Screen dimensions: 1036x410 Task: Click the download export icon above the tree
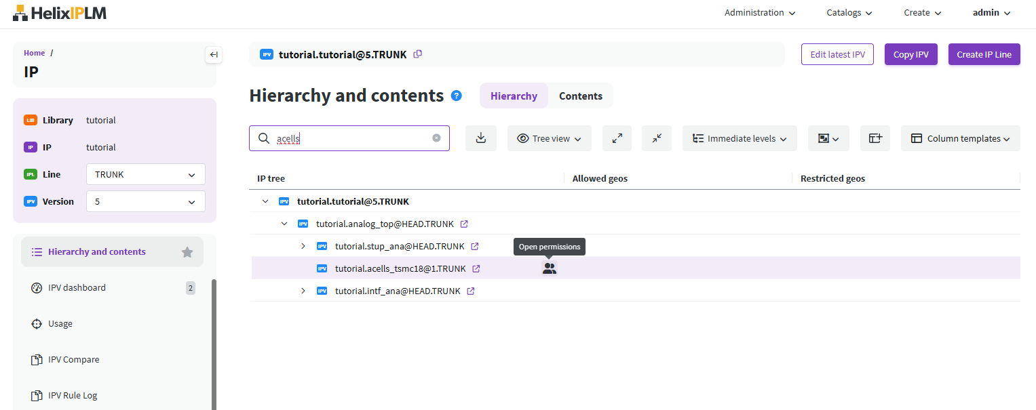pos(480,138)
